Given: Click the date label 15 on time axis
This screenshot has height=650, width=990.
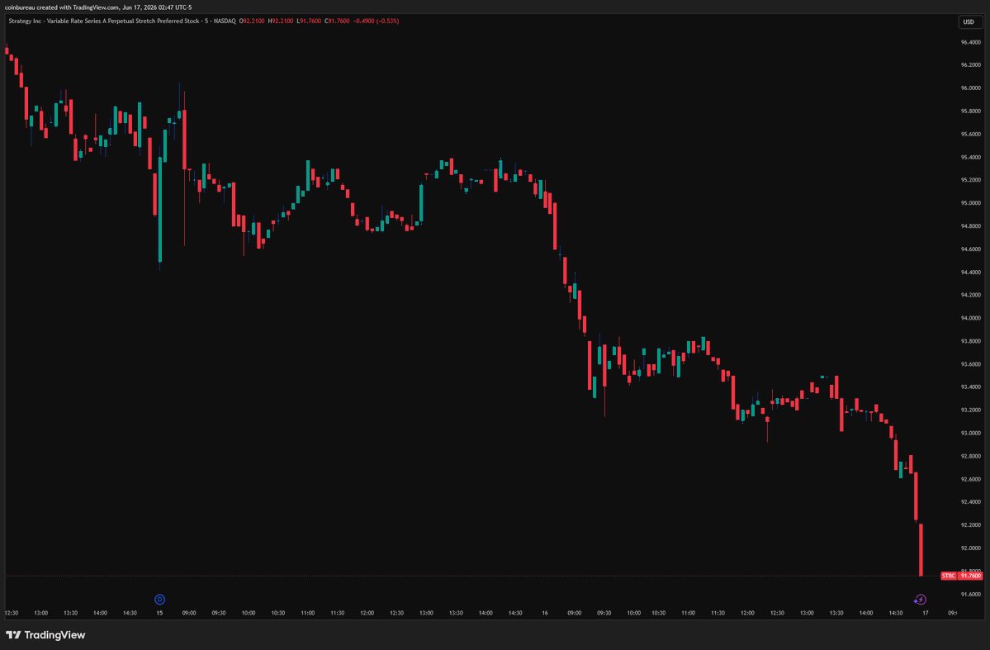Looking at the screenshot, I should tap(159, 613).
